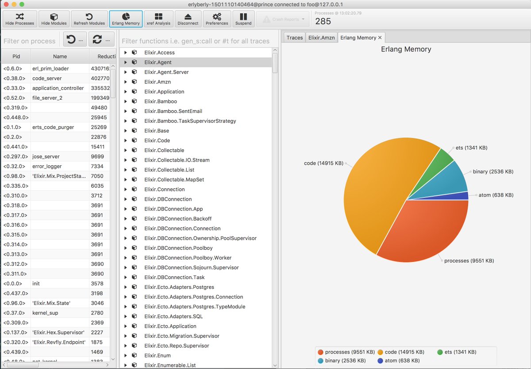The image size is (531, 369).
Task: Click the Elixir.Ecto.Adapters.SQL cube icon
Action: [135, 316]
